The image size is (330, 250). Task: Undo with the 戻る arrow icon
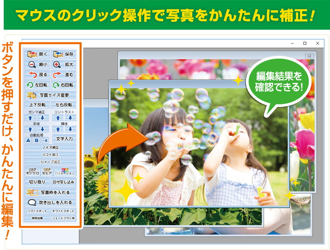[x=37, y=75]
